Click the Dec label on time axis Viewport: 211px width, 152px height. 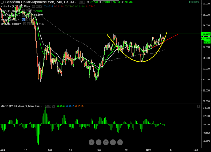pyautogui.click(x=196, y=150)
